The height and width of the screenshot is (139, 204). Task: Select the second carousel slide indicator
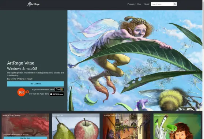97,108
